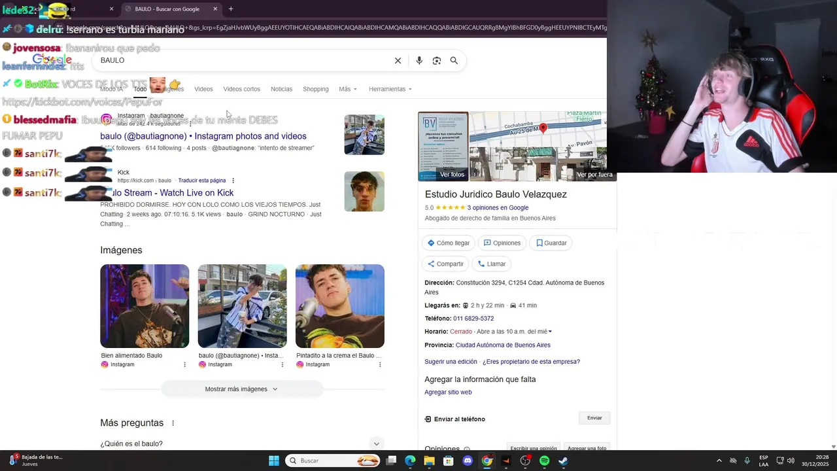The image size is (837, 471).
Task: Click the Enviar button
Action: click(594, 418)
